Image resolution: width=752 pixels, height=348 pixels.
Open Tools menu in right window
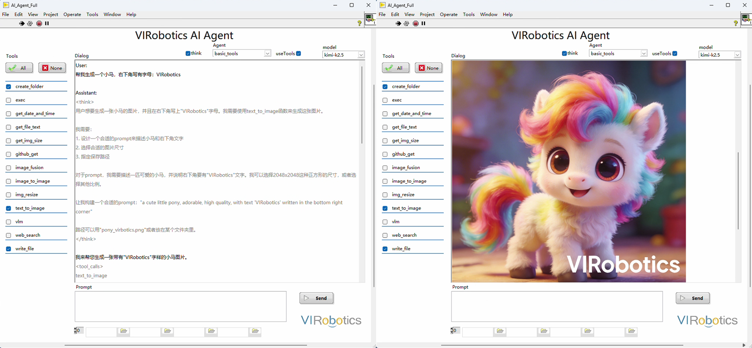469,15
